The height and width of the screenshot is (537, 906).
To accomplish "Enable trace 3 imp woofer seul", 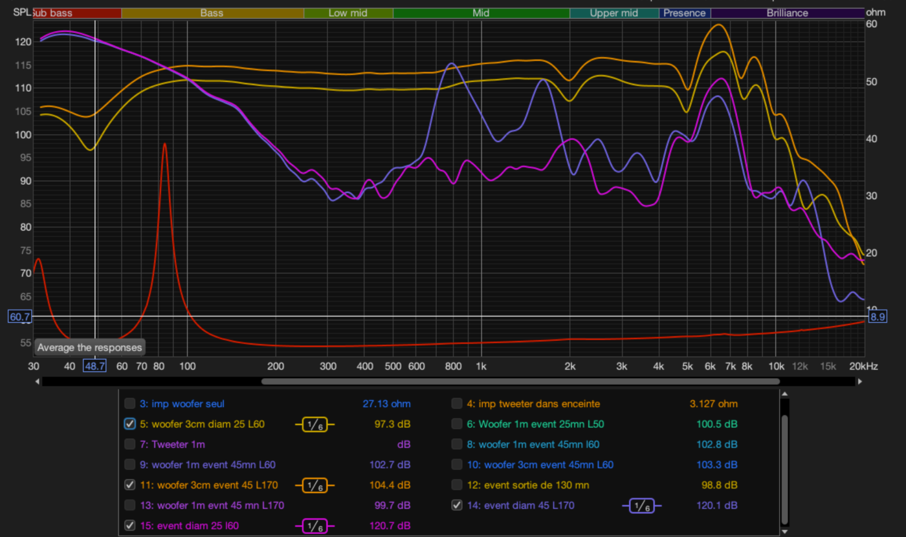I will (130, 404).
